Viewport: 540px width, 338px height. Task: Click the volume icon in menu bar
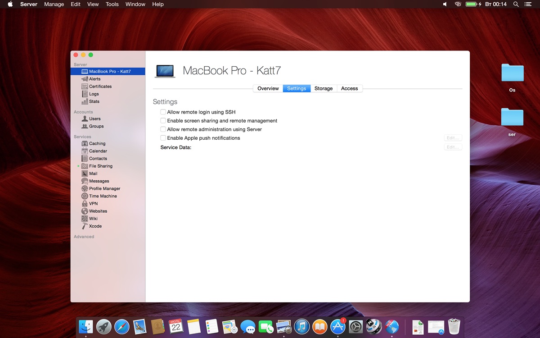click(445, 4)
